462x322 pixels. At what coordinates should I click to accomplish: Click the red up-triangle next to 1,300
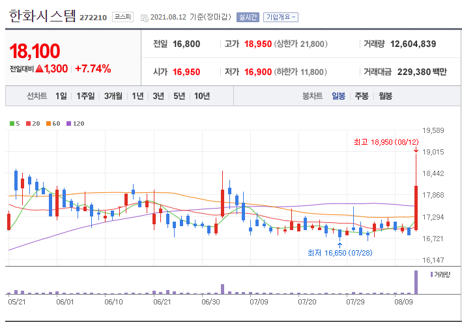[39, 69]
